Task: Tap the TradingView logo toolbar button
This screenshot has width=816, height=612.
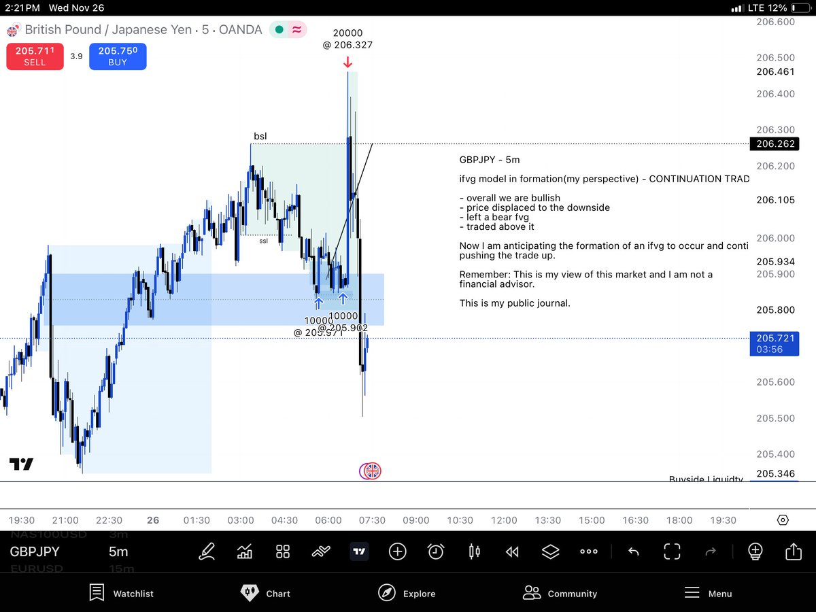Action: pyautogui.click(x=359, y=551)
